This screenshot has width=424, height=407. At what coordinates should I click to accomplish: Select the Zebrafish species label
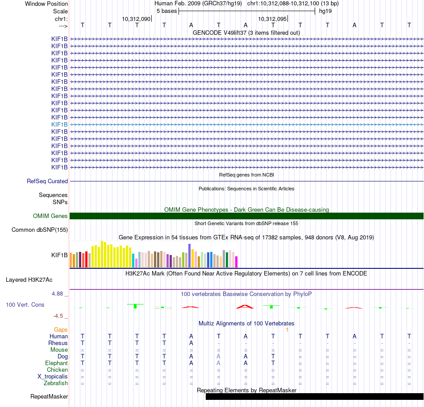coord(56,383)
